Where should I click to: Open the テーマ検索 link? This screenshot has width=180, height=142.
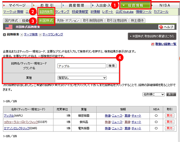[31, 34]
